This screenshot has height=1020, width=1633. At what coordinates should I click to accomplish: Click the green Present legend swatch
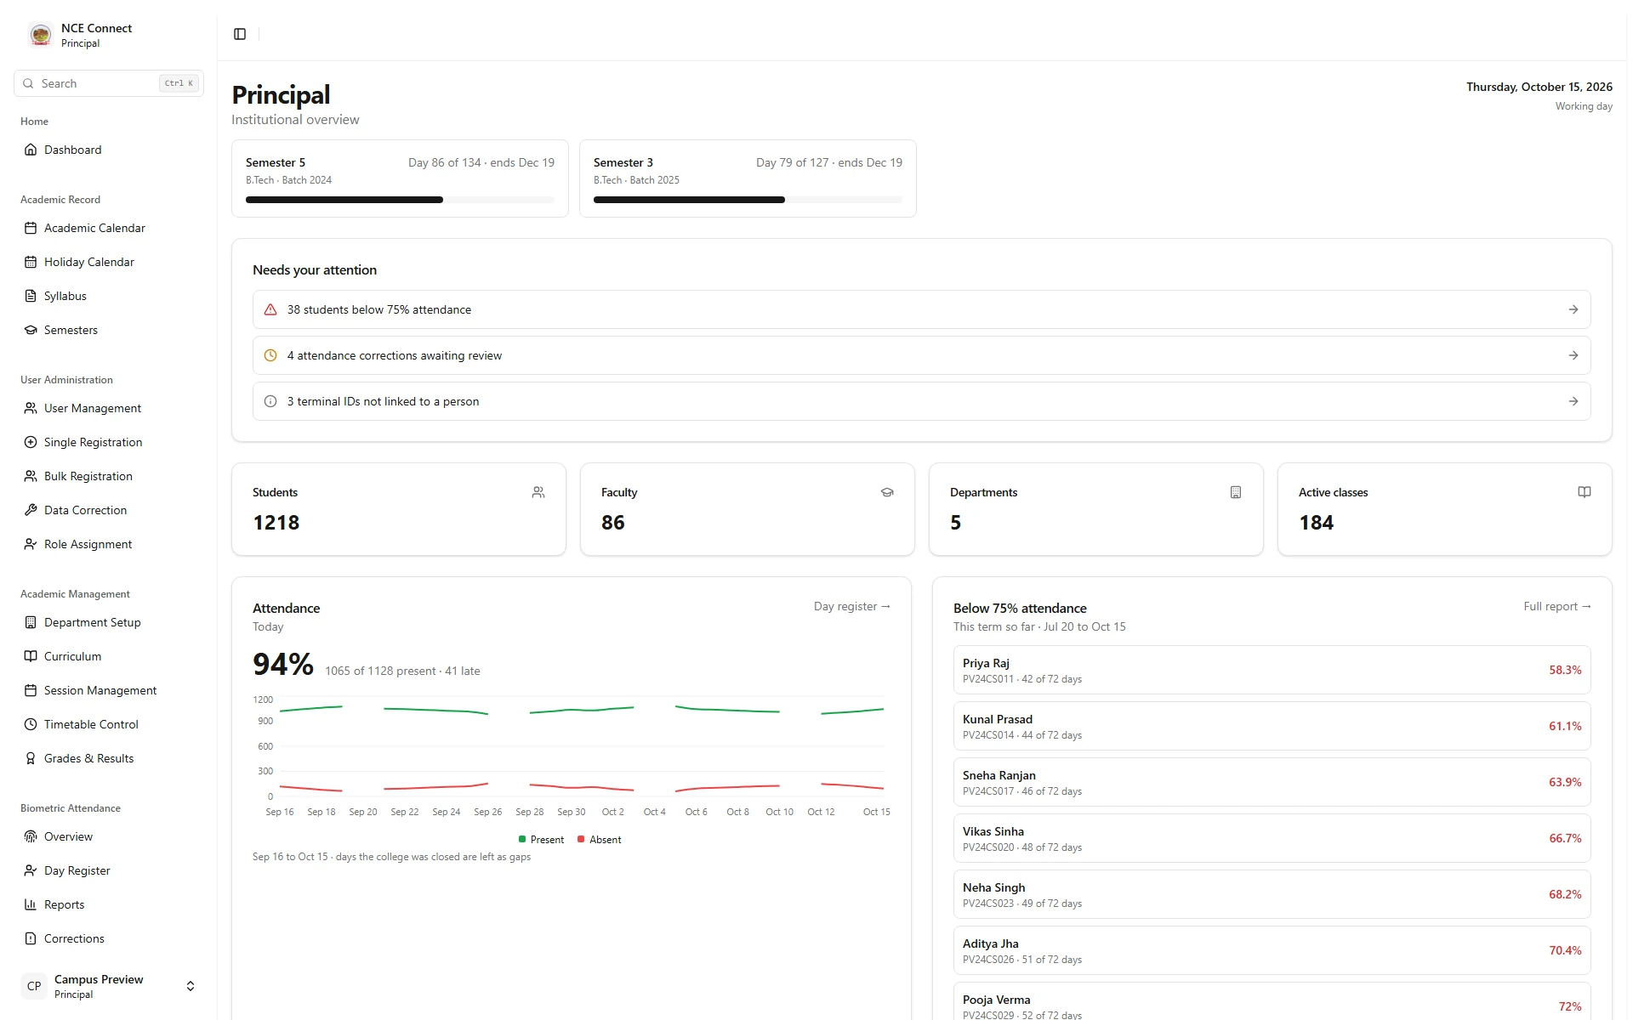coord(522,839)
